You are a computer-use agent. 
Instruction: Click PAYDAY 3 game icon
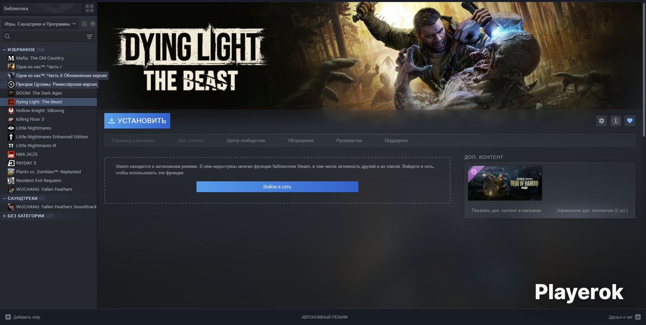pos(11,163)
